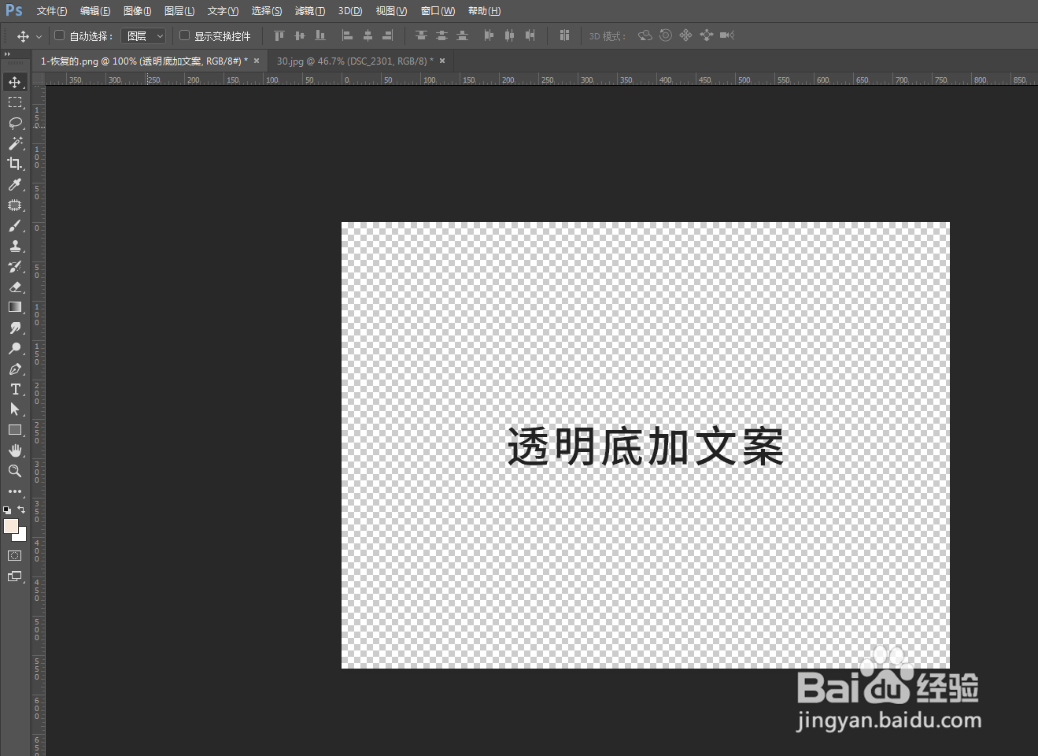Reset default foreground and background colors
Viewport: 1038px width, 756px height.
[7, 510]
